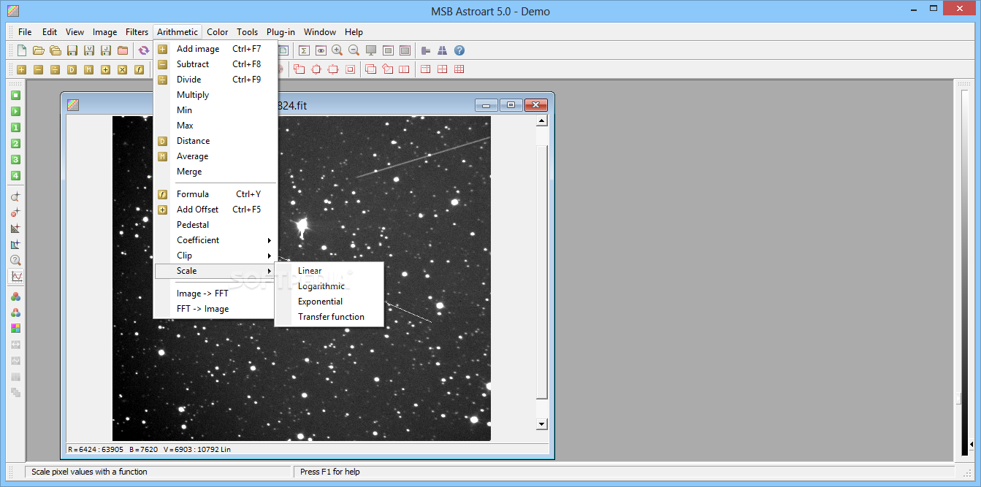Screen dimensions: 981x487
Task: Click the image window scroll down arrow
Action: [x=541, y=423]
